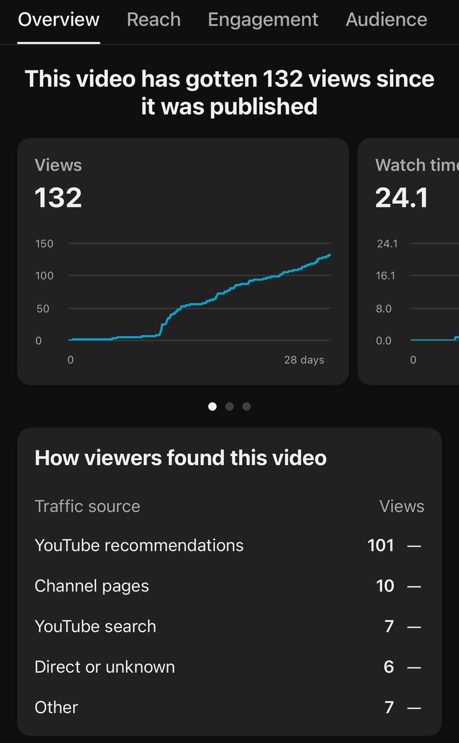Select the Other traffic source row
459x743 pixels.
229,707
